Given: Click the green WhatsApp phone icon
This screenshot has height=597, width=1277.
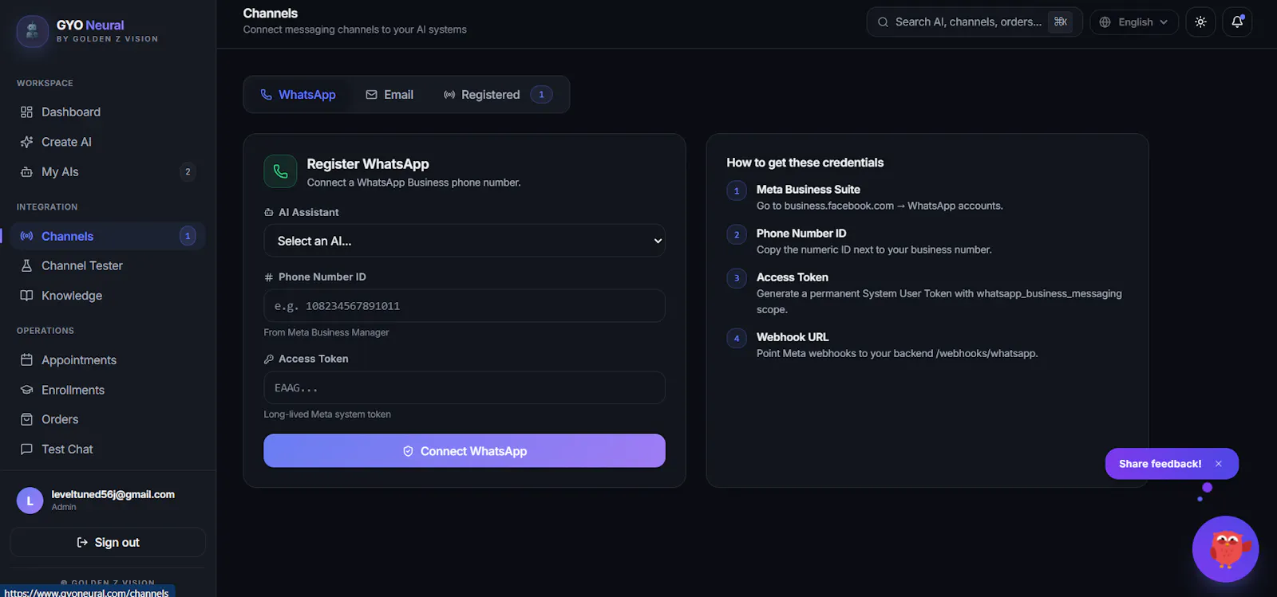Looking at the screenshot, I should pos(280,171).
